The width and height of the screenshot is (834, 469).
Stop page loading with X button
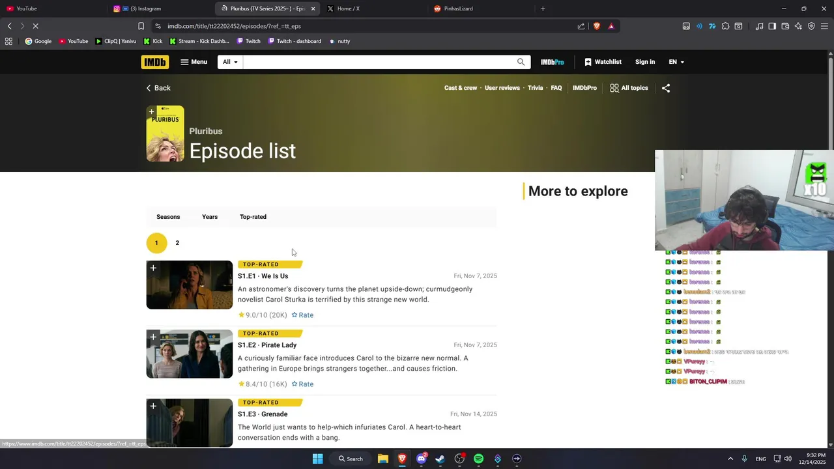tap(35, 26)
